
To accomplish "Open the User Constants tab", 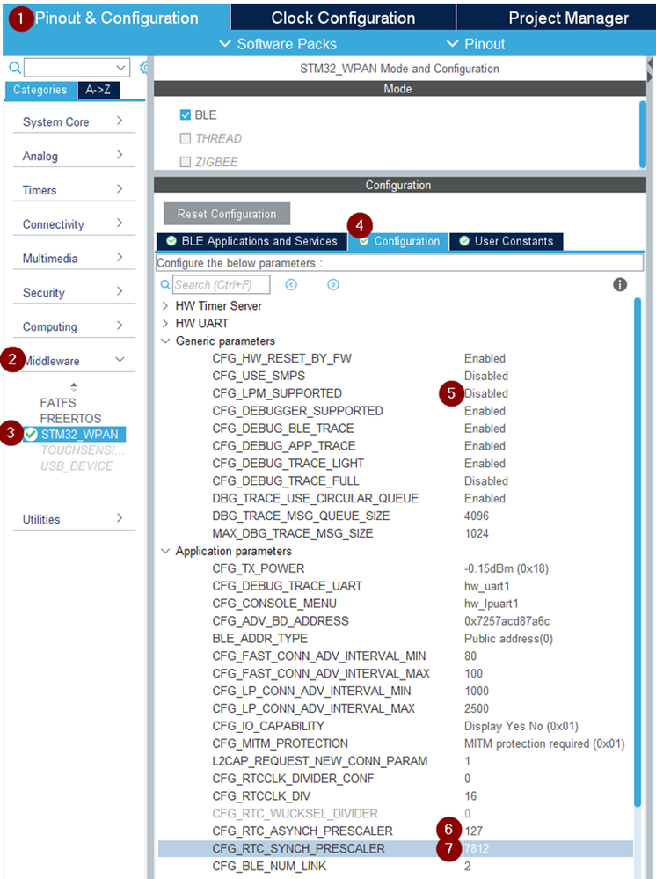I will point(506,241).
